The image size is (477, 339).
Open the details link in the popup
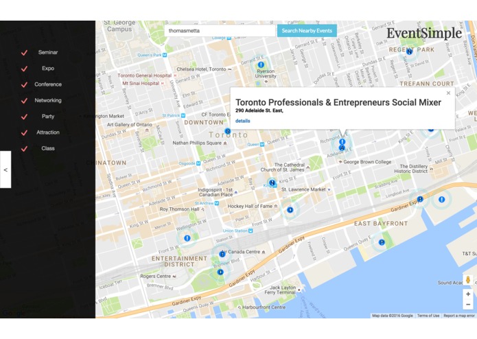pyautogui.click(x=242, y=121)
